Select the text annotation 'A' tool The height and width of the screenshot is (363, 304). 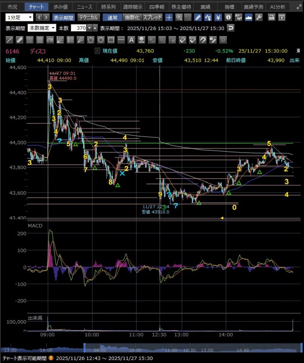[x=131, y=39]
